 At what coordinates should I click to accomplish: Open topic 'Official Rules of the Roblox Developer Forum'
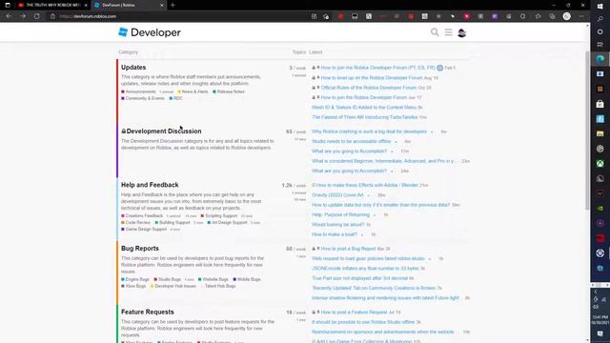[369, 88]
